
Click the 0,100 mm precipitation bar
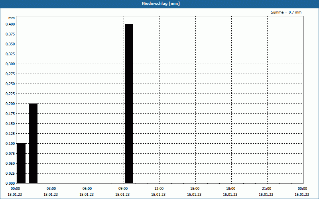(22, 163)
